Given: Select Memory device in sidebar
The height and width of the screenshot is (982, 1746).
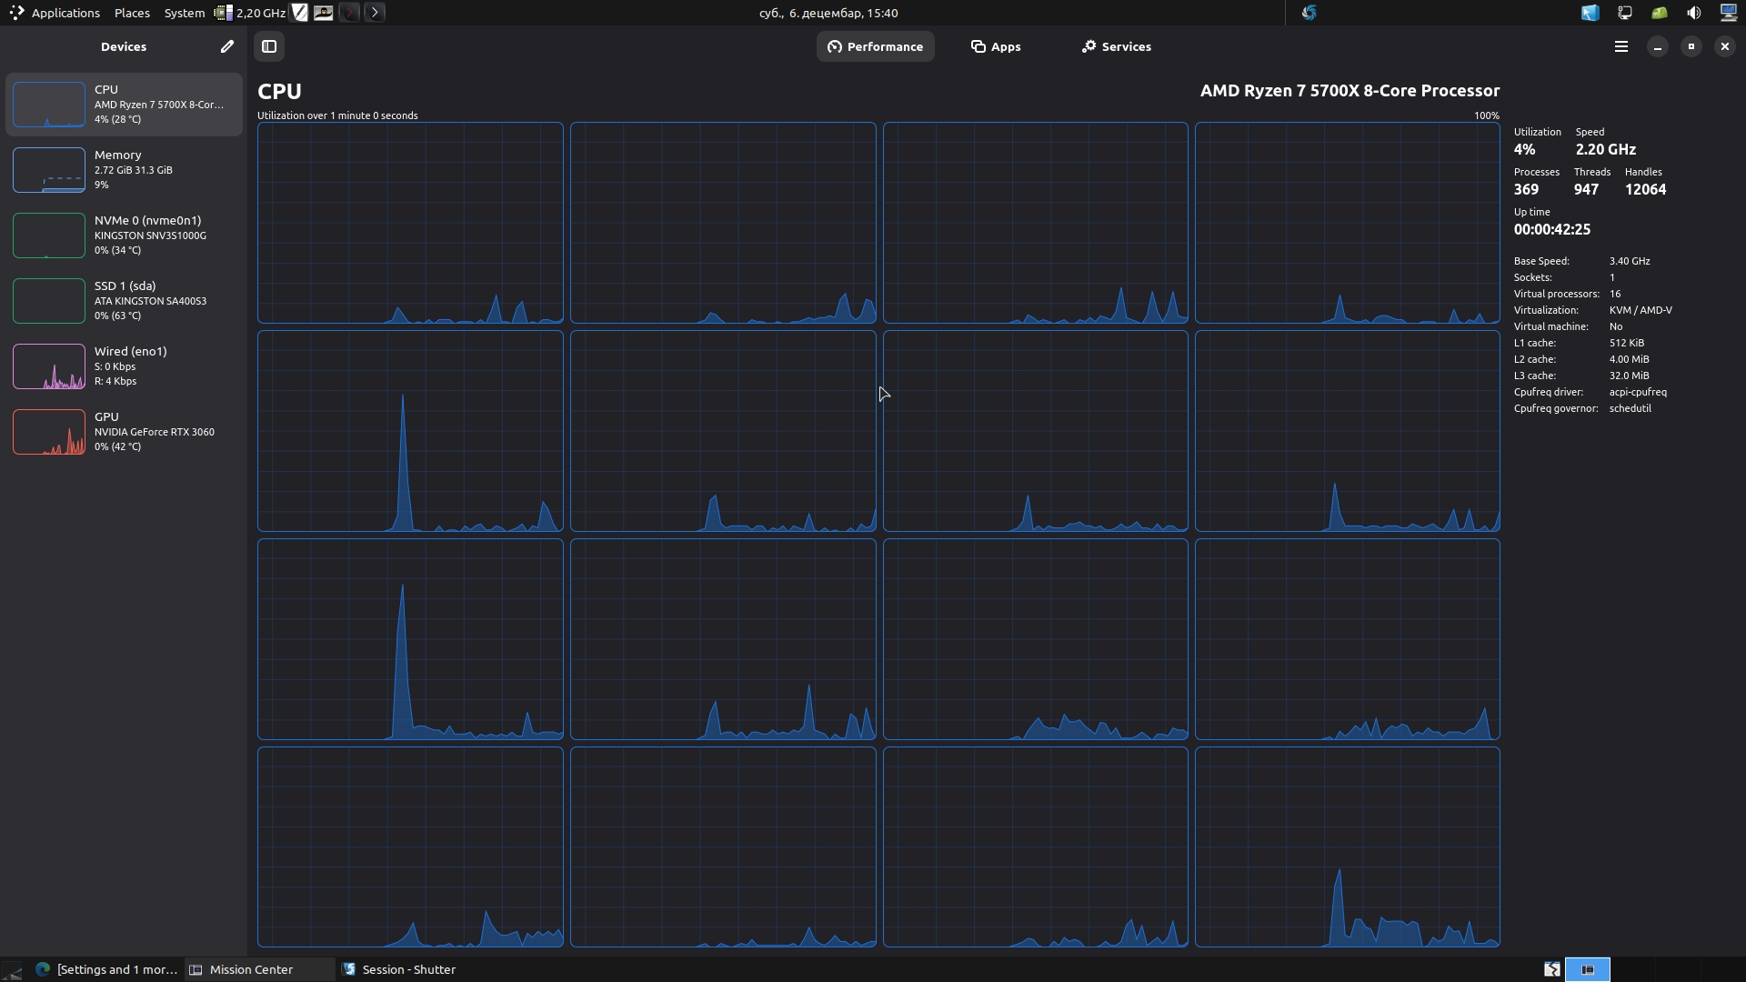Looking at the screenshot, I should pos(124,170).
